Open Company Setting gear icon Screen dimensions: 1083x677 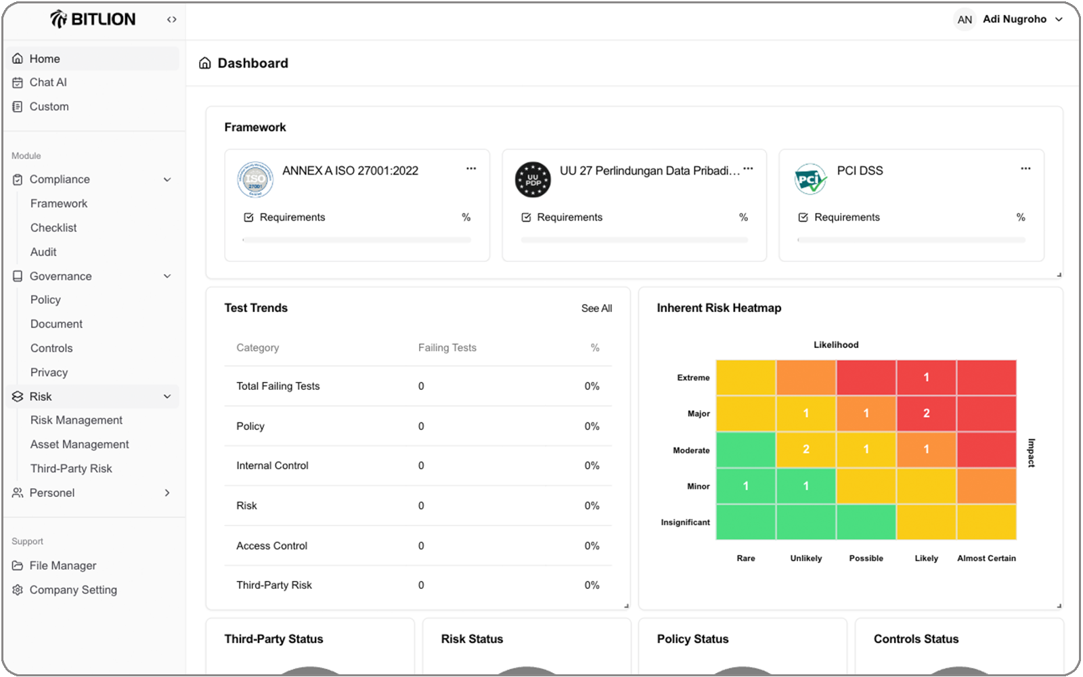(18, 590)
